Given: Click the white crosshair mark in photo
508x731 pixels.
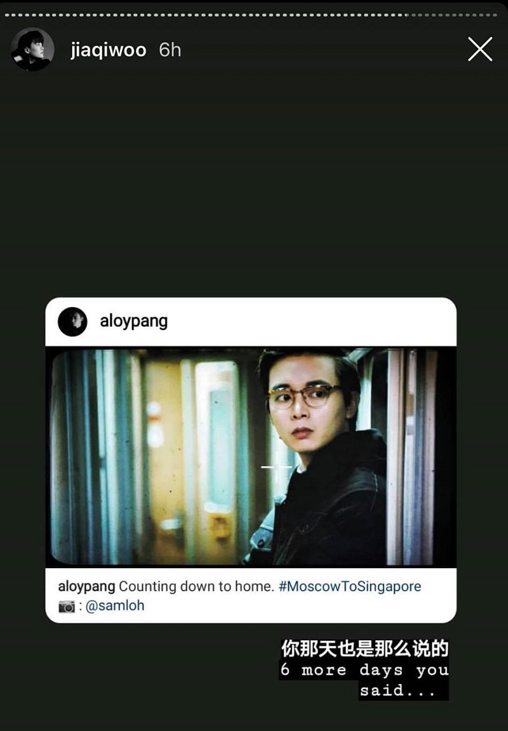Looking at the screenshot, I should coord(276,467).
